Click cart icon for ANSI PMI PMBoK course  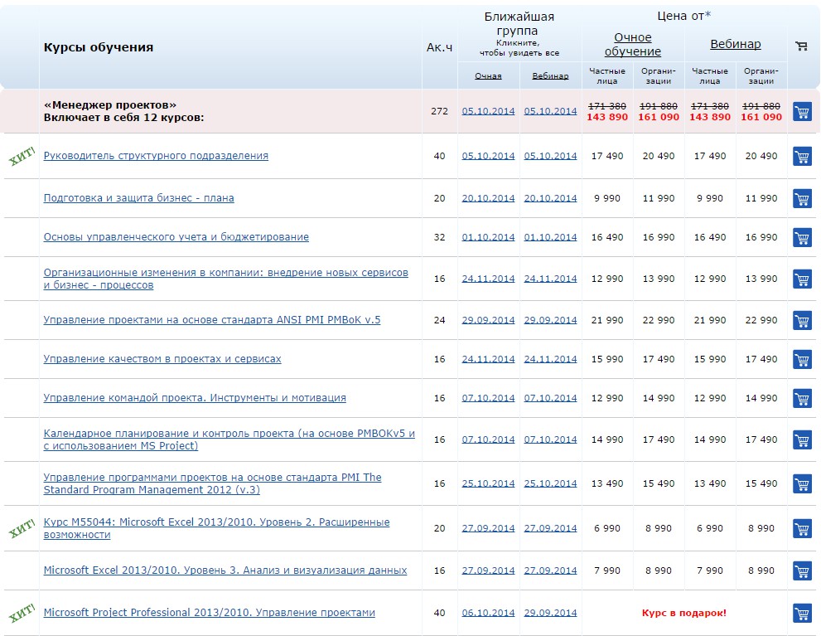click(801, 321)
